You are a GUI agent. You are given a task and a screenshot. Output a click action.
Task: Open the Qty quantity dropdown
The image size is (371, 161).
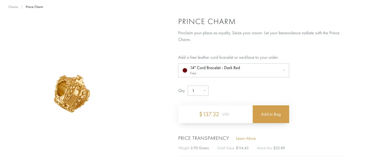click(198, 91)
